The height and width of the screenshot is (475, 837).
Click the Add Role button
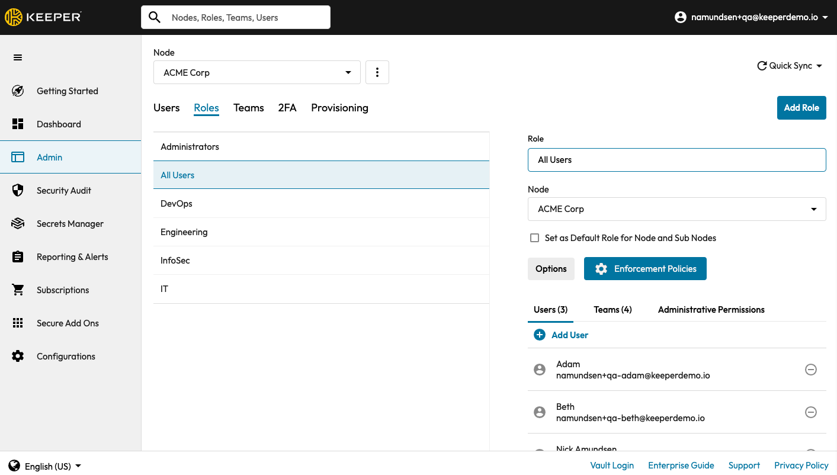[x=801, y=108]
